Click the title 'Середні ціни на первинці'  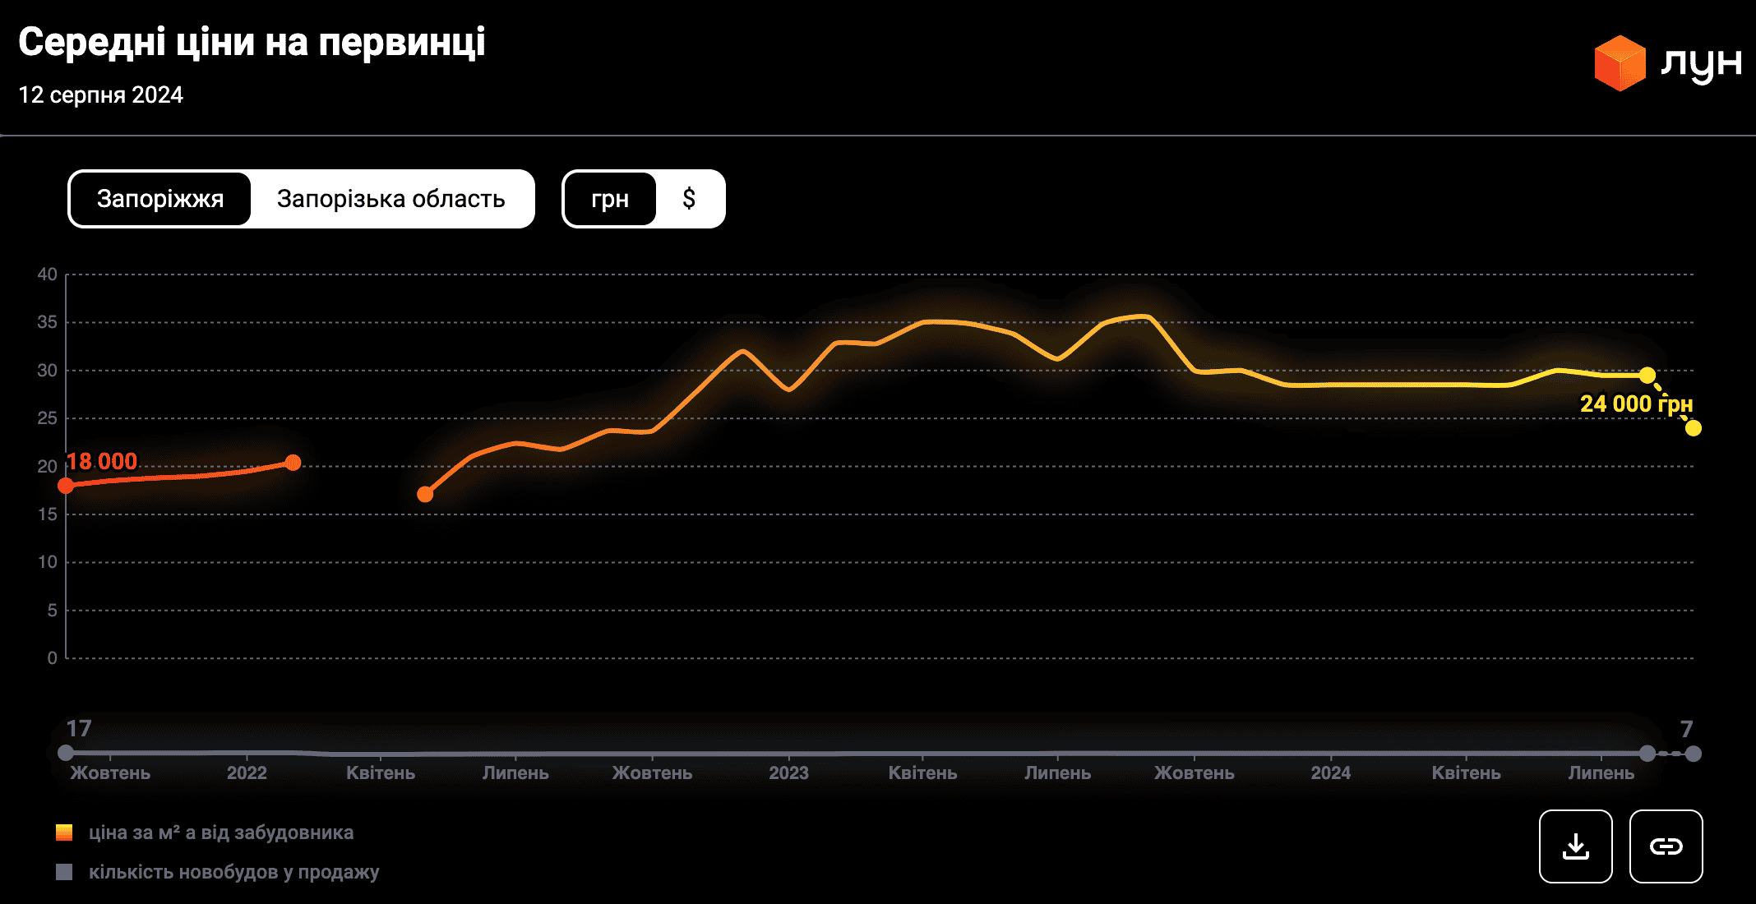pyautogui.click(x=252, y=42)
